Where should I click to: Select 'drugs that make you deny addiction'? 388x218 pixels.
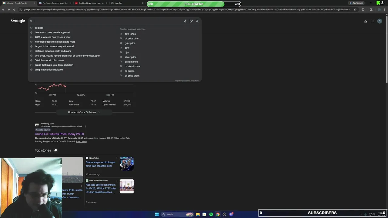pyautogui.click(x=54, y=65)
